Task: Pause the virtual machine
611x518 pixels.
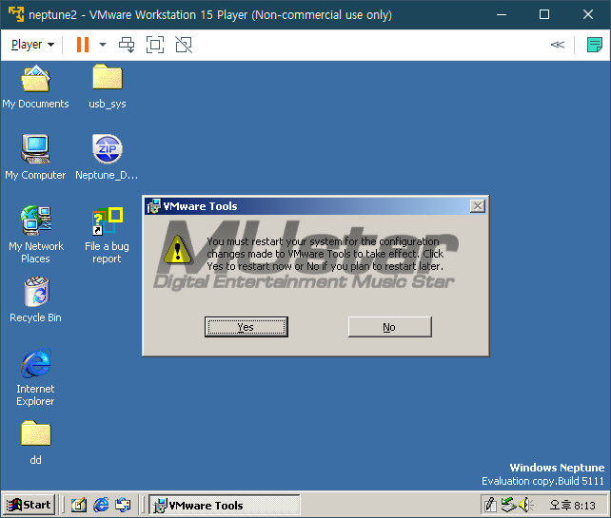Action: click(83, 45)
